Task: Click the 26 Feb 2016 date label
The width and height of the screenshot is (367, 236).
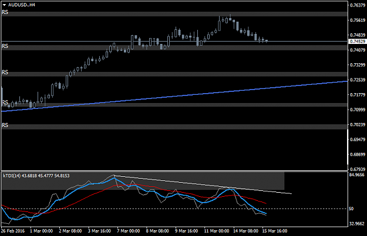Action: [x=13, y=231]
